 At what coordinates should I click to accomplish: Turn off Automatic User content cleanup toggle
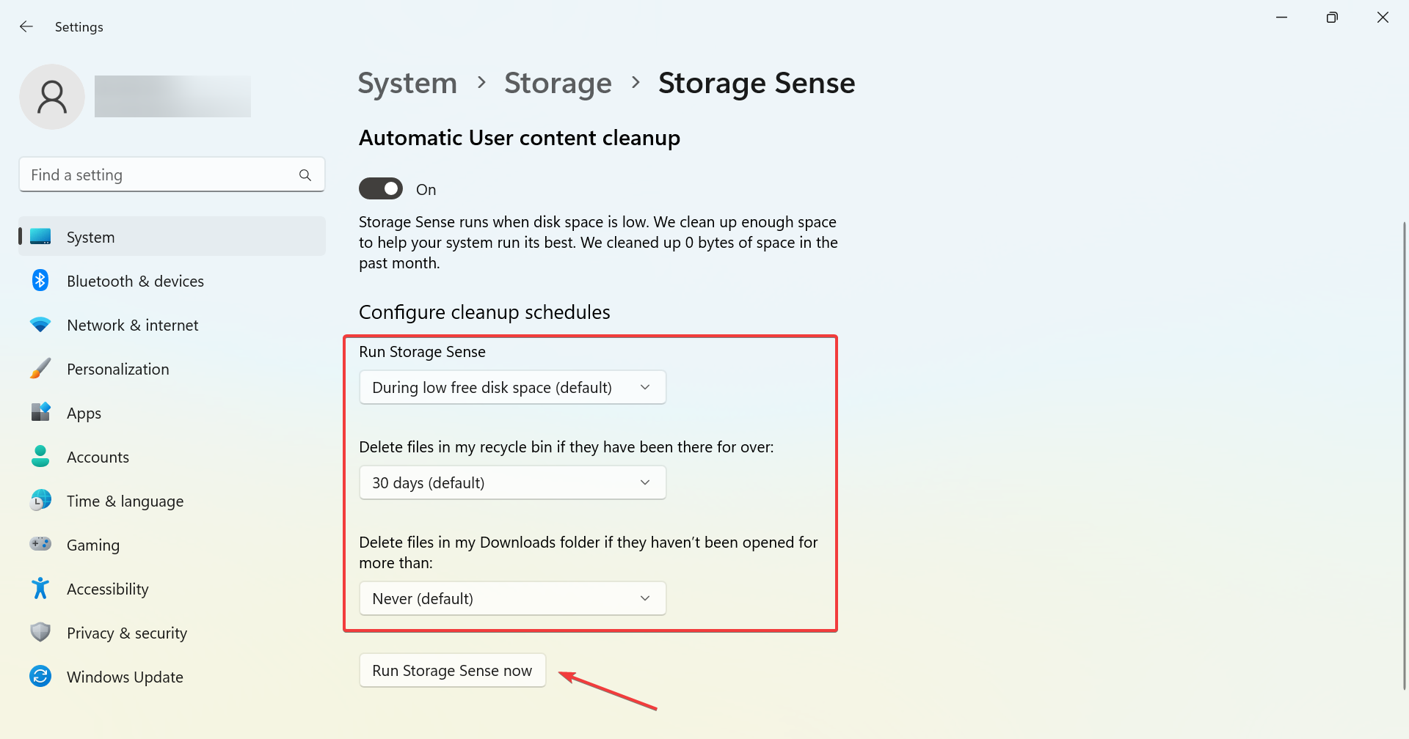pyautogui.click(x=381, y=189)
